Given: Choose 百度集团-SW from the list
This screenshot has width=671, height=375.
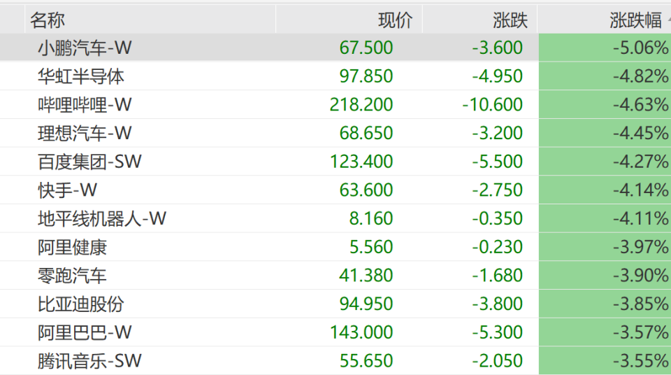Looking at the screenshot, I should (x=89, y=162).
